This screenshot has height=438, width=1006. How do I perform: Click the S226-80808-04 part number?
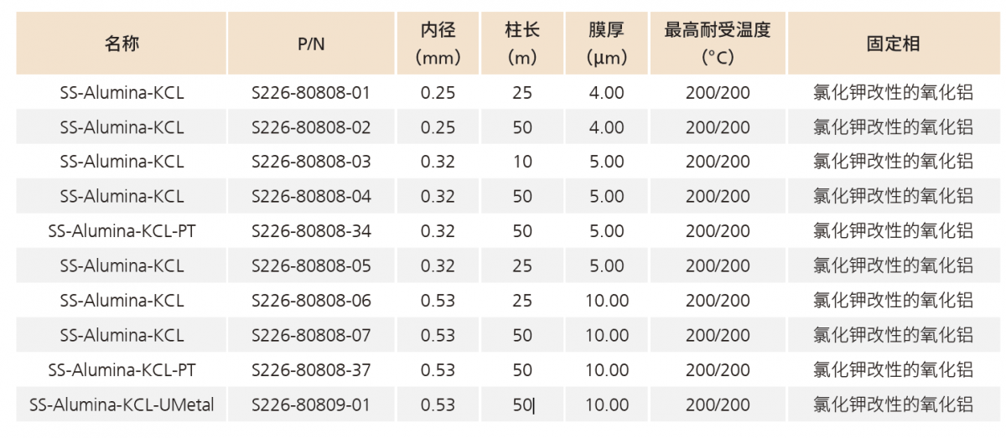311,197
